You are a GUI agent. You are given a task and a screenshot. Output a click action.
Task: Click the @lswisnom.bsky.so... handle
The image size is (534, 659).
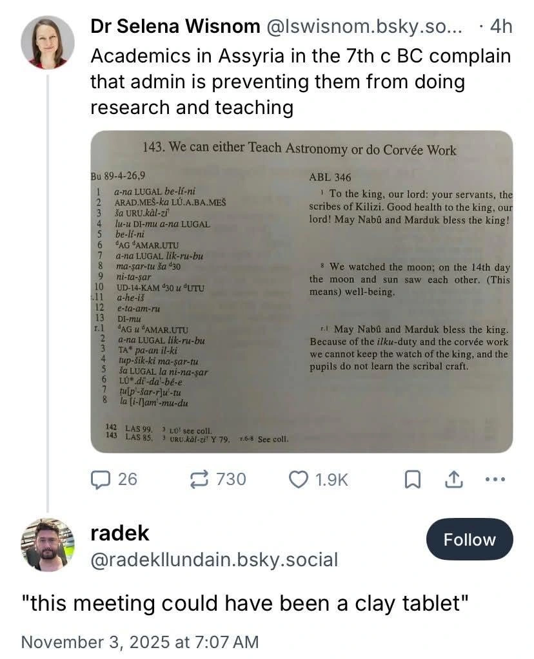364,26
